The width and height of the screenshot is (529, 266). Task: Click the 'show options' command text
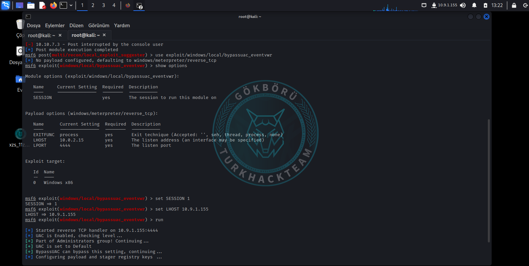click(171, 66)
